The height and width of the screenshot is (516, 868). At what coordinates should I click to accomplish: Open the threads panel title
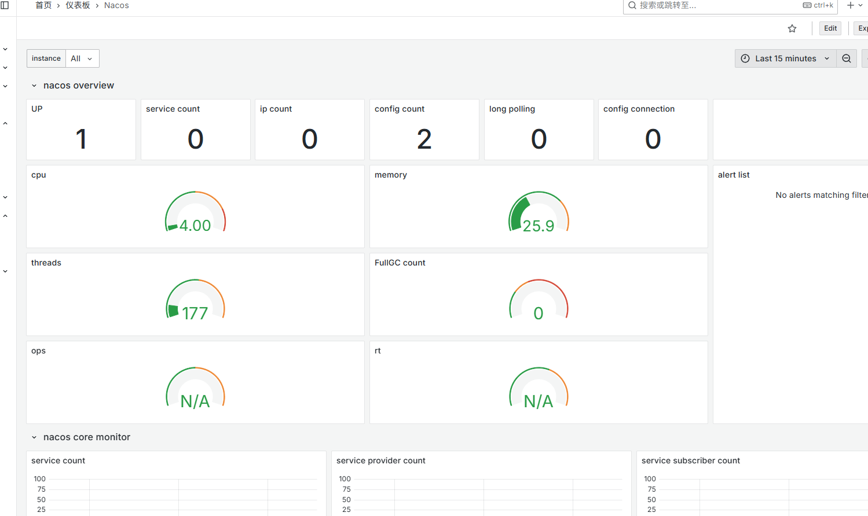(46, 263)
